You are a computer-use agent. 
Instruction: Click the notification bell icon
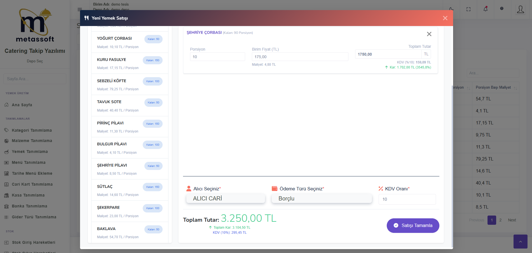click(486, 9)
